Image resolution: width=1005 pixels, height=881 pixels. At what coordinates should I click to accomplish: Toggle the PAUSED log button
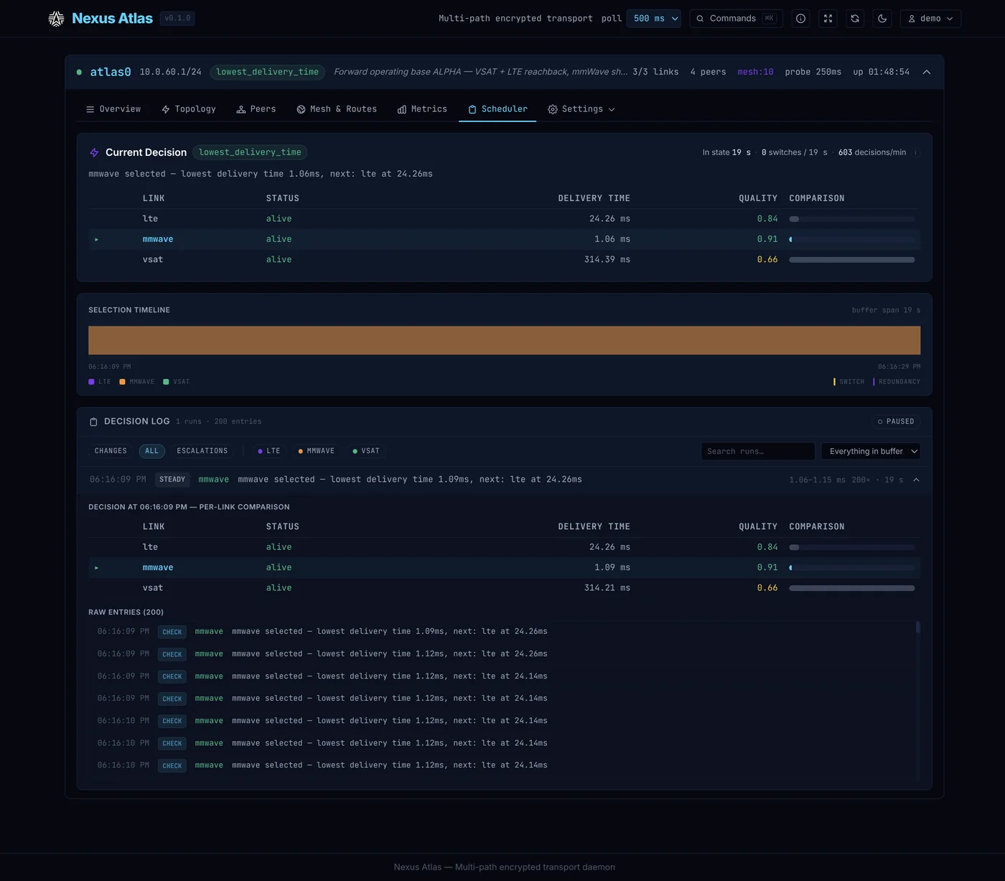(x=896, y=421)
